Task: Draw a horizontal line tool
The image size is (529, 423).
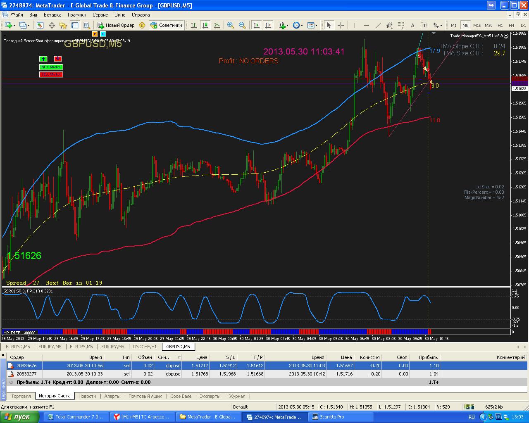Action: click(366, 25)
